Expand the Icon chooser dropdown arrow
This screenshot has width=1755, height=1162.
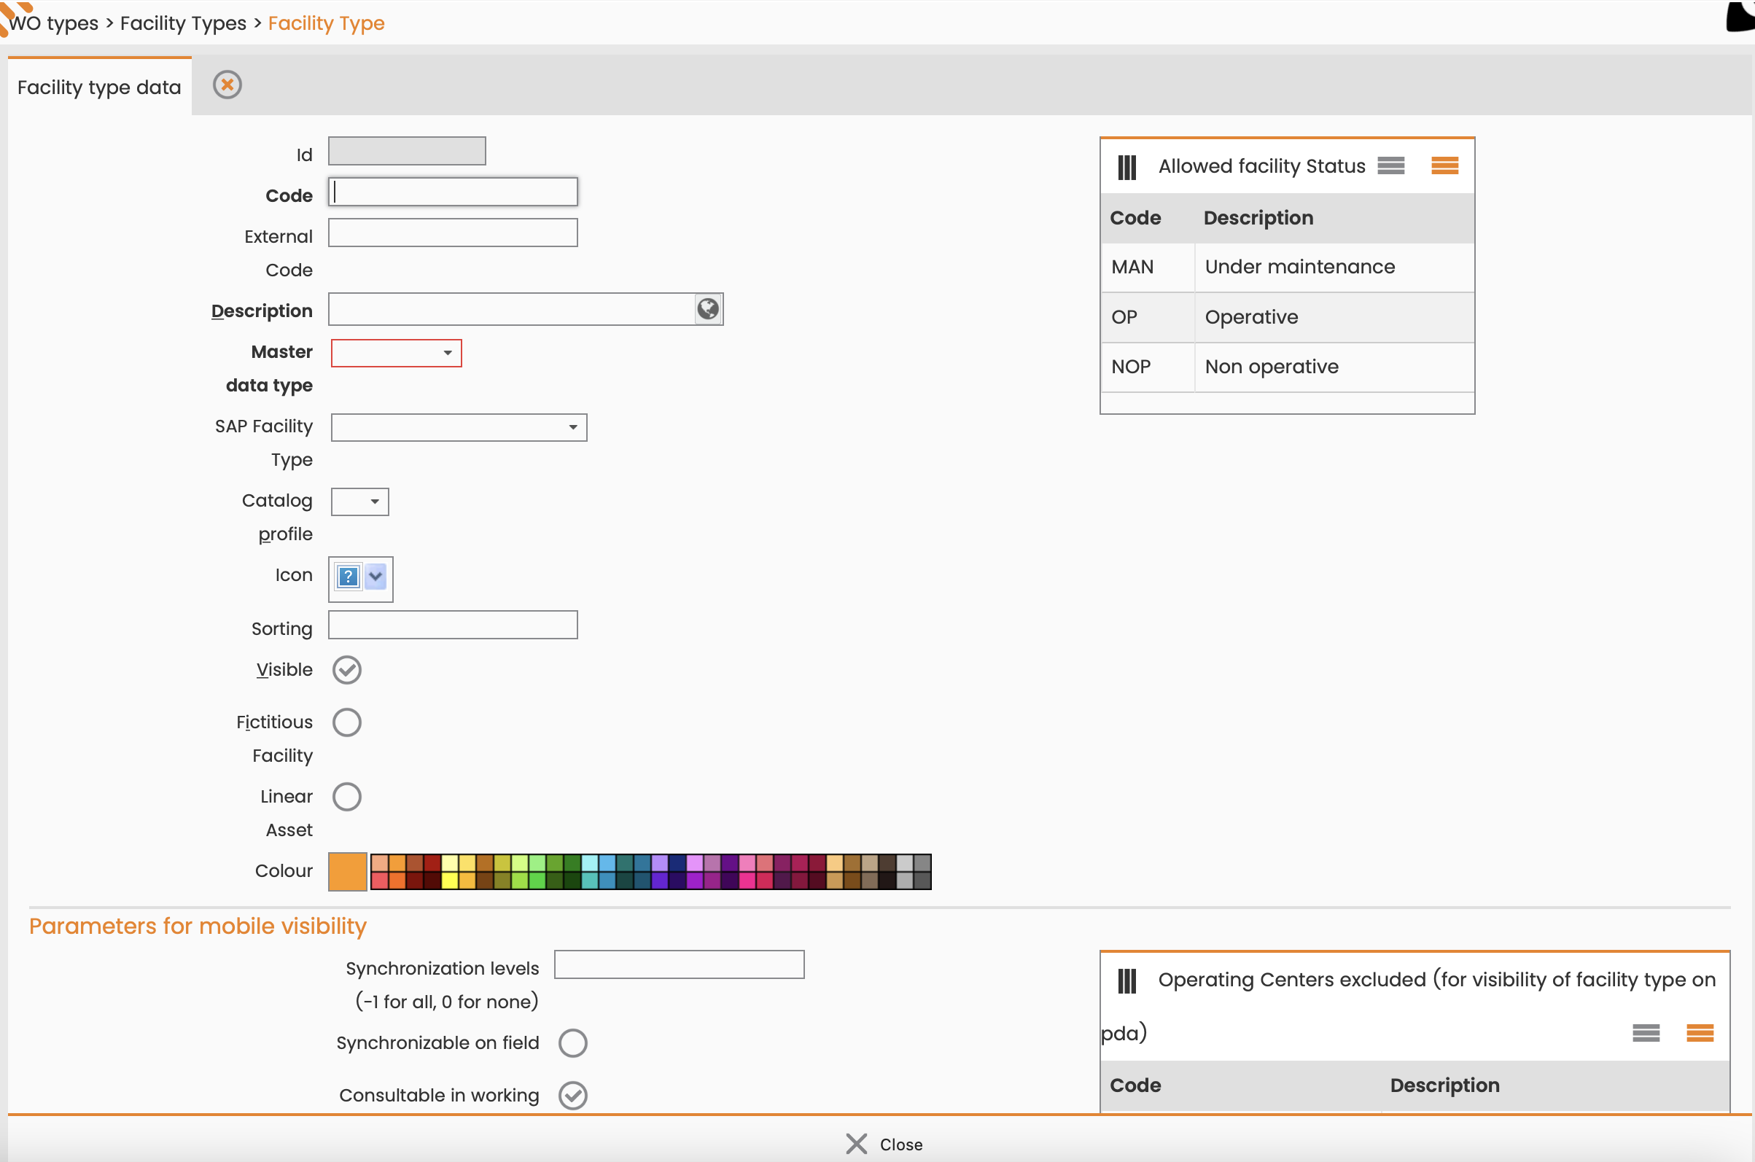pyautogui.click(x=375, y=577)
